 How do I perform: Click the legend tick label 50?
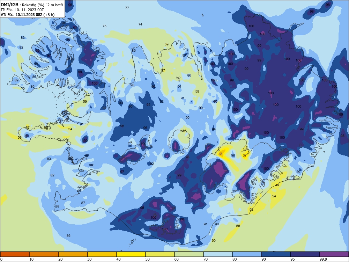pyautogui.click(x=147, y=259)
